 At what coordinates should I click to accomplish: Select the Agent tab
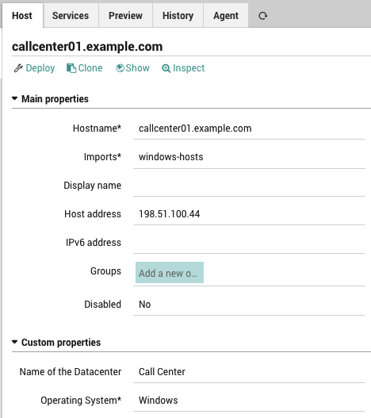(x=226, y=15)
